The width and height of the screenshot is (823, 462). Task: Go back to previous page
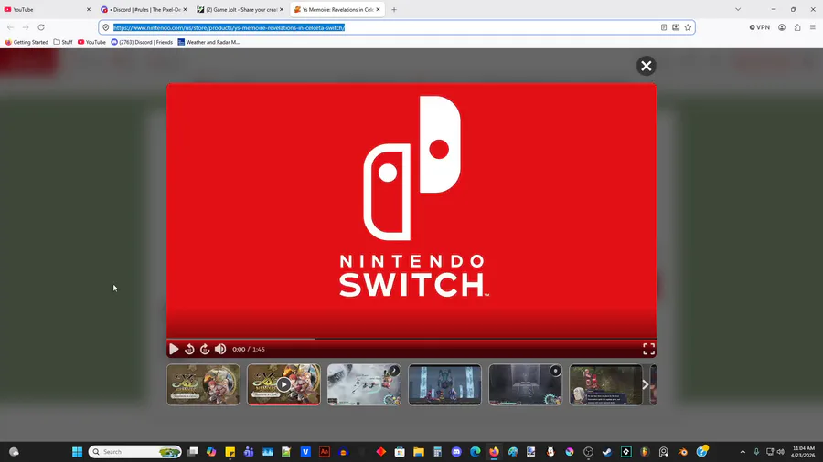pos(10,27)
